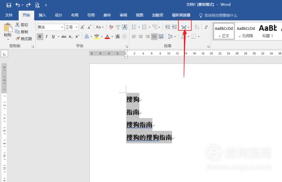Switch to the 布局 (Layout) tab
Viewport: 282px width, 182px height.
(75, 15)
